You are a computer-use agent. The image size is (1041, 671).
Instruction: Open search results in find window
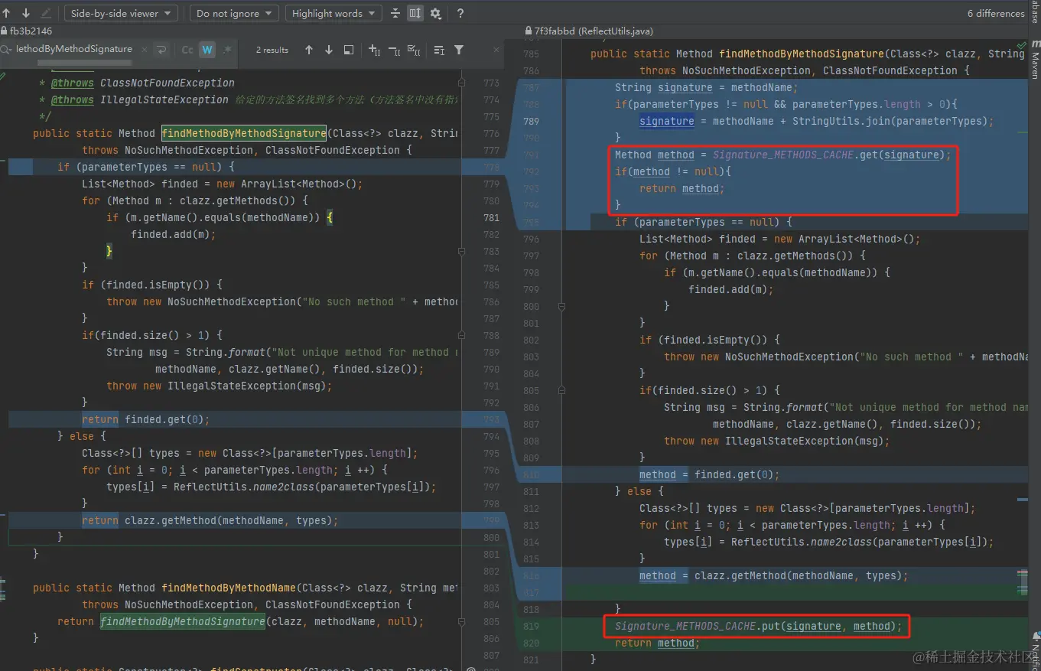click(349, 50)
